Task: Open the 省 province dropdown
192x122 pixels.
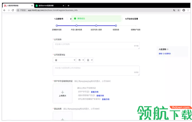Action: tap(64, 60)
